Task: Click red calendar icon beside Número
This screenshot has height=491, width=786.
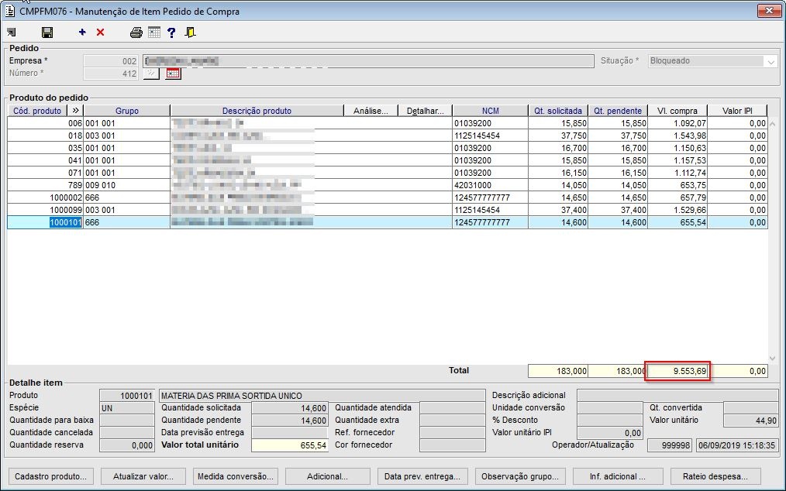Action: (173, 74)
